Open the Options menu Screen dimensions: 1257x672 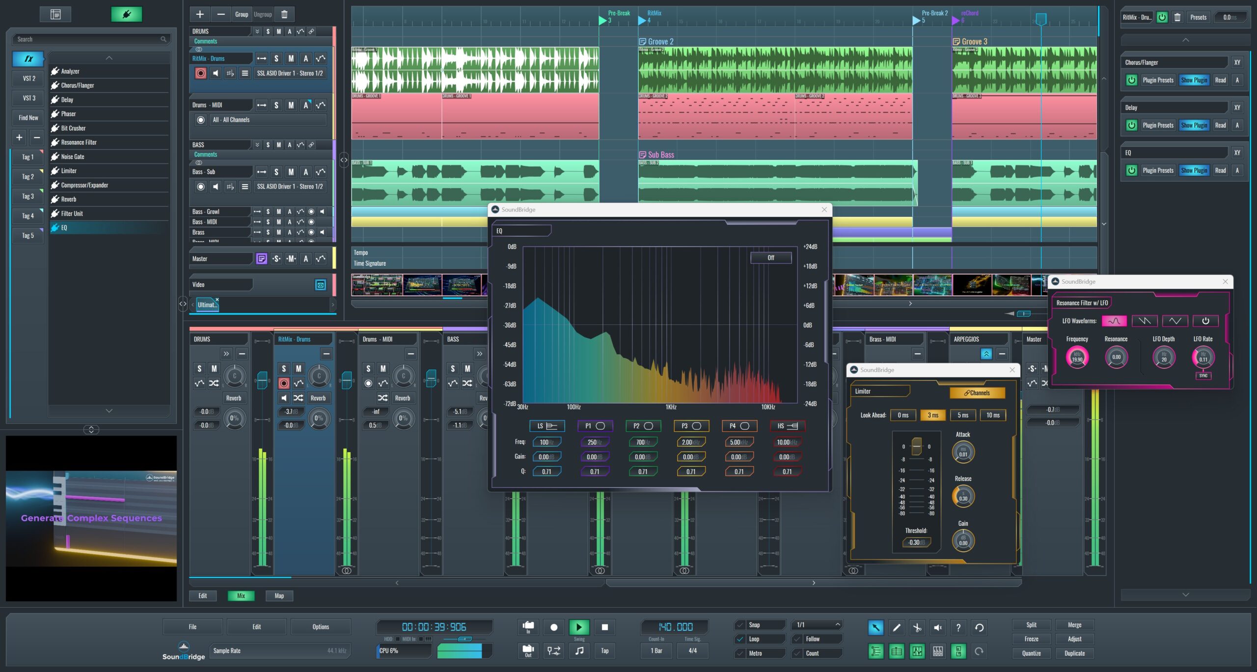click(x=321, y=626)
